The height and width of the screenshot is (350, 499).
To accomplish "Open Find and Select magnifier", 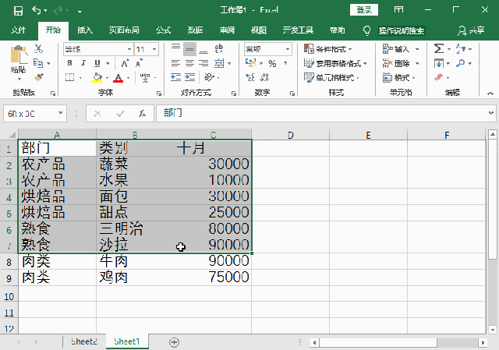I will tap(460, 63).
